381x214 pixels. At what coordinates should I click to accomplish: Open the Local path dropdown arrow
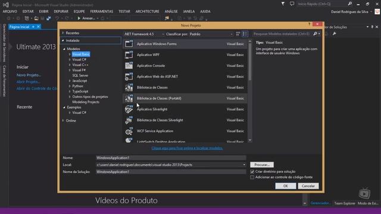click(x=244, y=165)
